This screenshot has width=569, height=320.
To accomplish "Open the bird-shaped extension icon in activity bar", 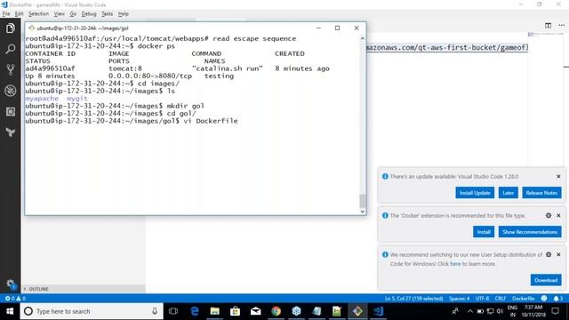I will pyautogui.click(x=10, y=132).
